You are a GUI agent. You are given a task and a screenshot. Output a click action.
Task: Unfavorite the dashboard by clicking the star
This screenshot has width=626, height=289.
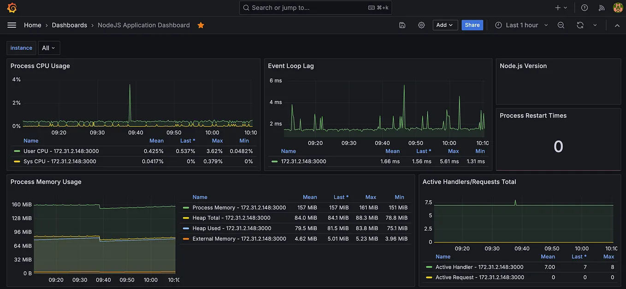[x=201, y=25]
